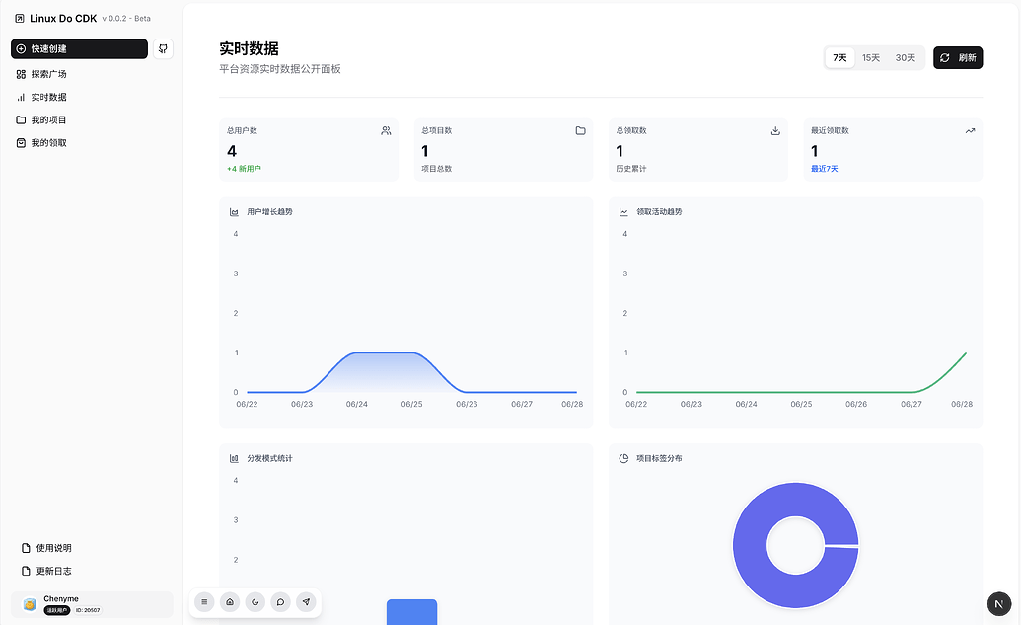1021x625 pixels.
Task: Click the 06/27 label in 领取活动趋势 chart
Action: point(912,405)
